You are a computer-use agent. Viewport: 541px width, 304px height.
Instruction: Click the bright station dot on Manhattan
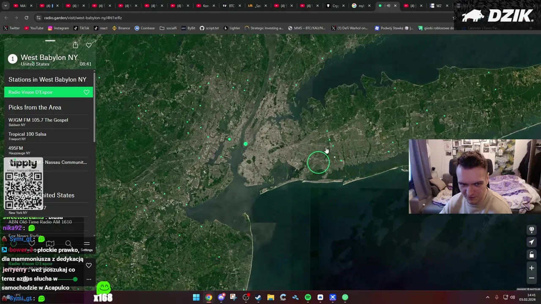pyautogui.click(x=246, y=144)
